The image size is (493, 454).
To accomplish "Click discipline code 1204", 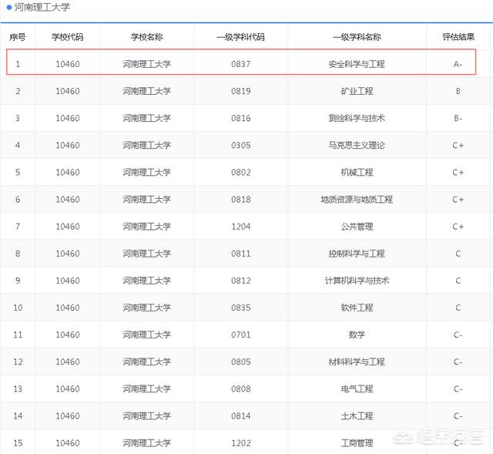I will [x=240, y=227].
